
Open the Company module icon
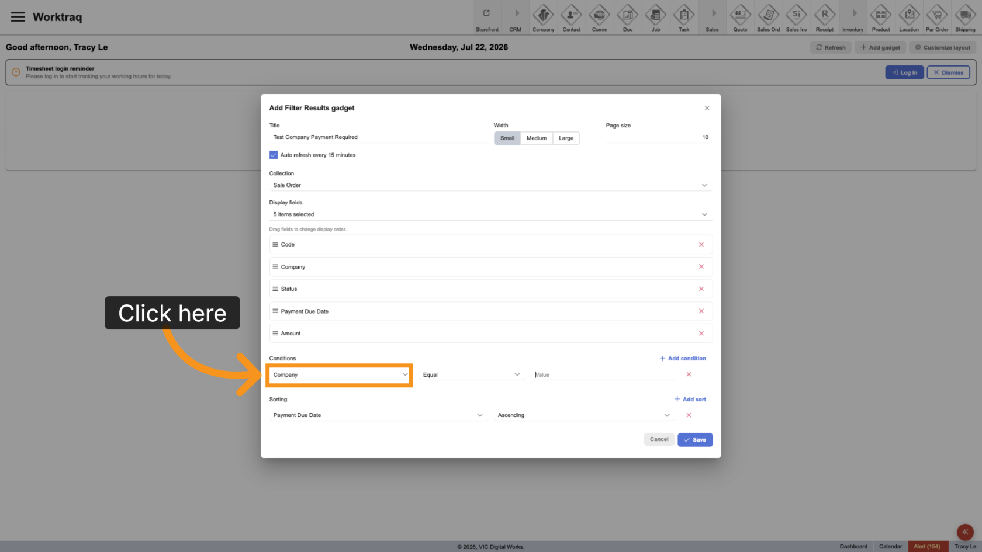(x=543, y=18)
